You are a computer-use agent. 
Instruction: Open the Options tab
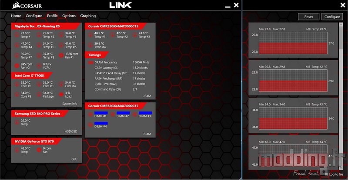[69, 16]
